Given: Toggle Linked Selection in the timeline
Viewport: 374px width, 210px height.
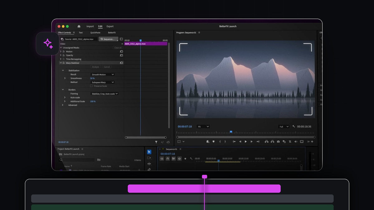Looking at the screenshot, I should pos(174,159).
